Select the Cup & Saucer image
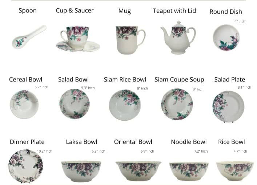 tap(78, 39)
